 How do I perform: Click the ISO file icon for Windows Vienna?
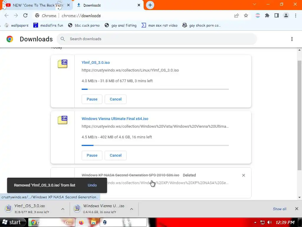click(63, 120)
